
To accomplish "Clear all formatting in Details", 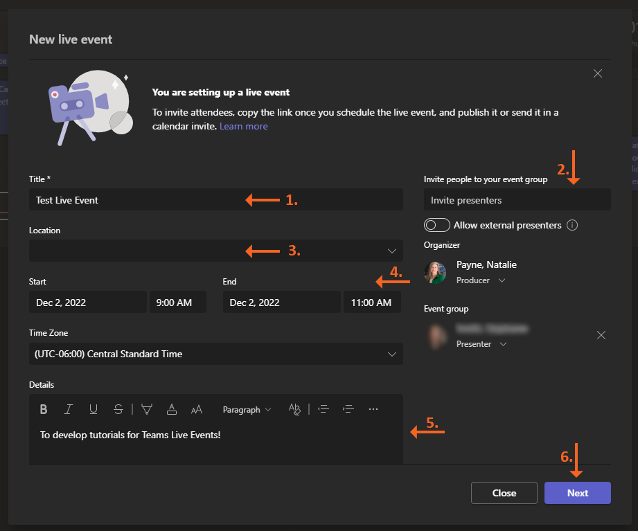I will (x=295, y=409).
